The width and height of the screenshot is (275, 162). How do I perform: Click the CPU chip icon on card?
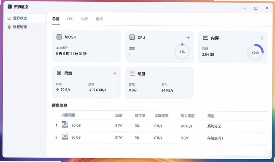click(132, 37)
